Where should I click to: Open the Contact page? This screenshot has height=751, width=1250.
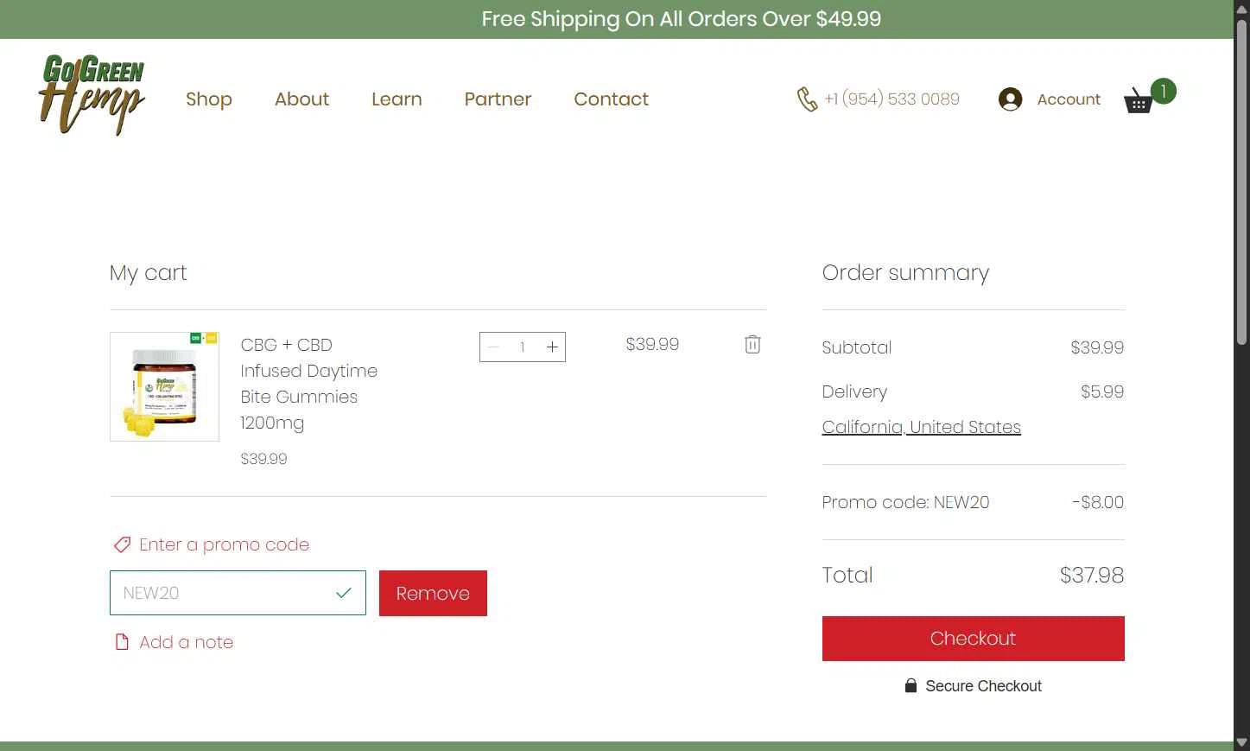611,99
